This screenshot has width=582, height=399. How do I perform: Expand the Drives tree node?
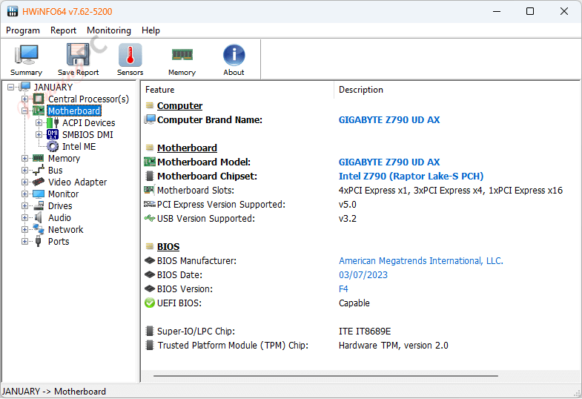tap(24, 206)
